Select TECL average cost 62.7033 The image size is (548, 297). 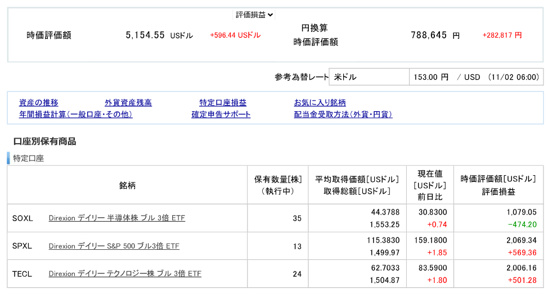tap(385, 268)
